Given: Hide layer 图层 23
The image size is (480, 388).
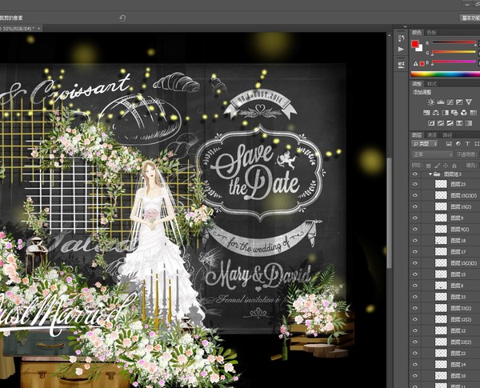Looking at the screenshot, I should pyautogui.click(x=415, y=184).
